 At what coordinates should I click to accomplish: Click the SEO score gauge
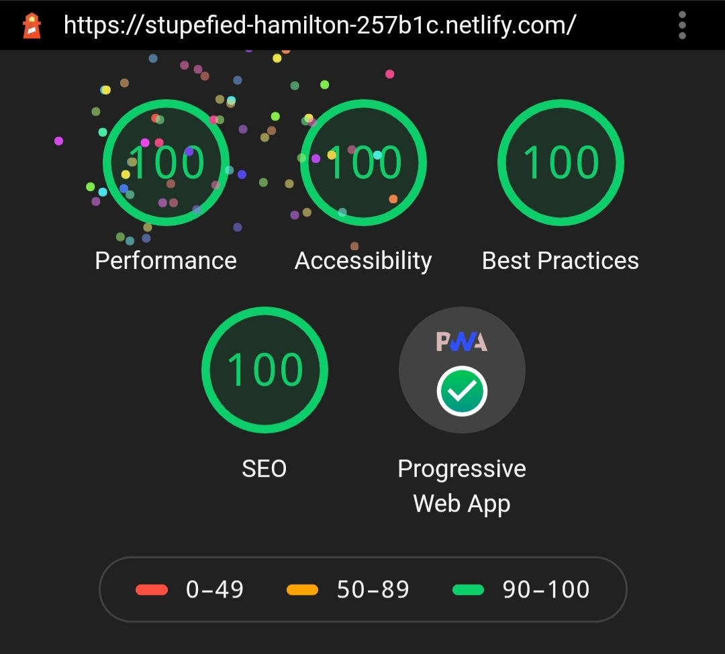(264, 370)
